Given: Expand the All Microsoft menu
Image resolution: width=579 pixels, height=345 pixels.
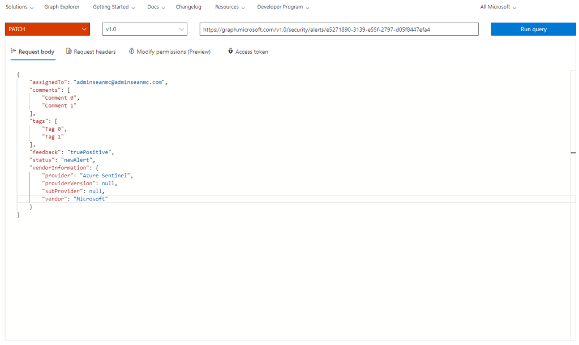Looking at the screenshot, I should tap(498, 7).
